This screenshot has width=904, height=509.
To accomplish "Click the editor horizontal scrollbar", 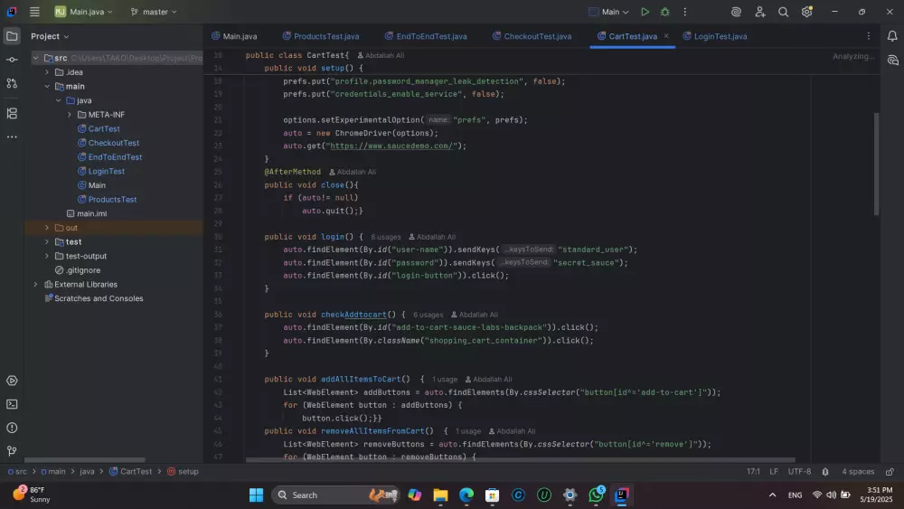I will [x=520, y=460].
